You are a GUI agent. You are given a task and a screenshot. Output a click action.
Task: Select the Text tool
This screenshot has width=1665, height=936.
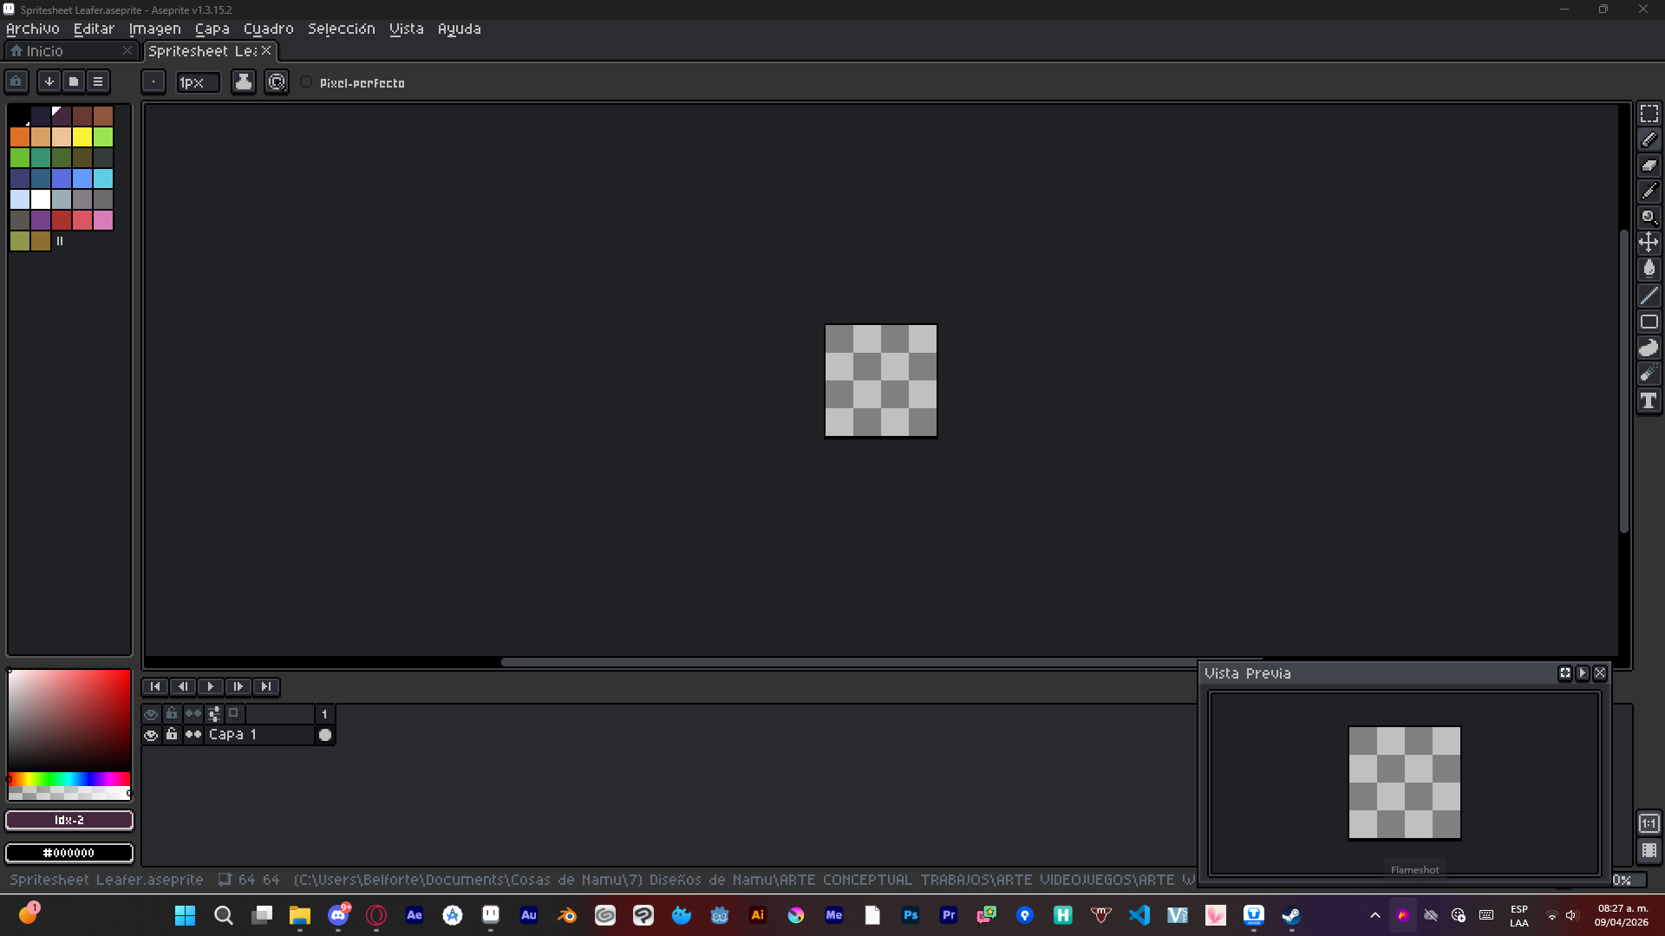(x=1649, y=400)
